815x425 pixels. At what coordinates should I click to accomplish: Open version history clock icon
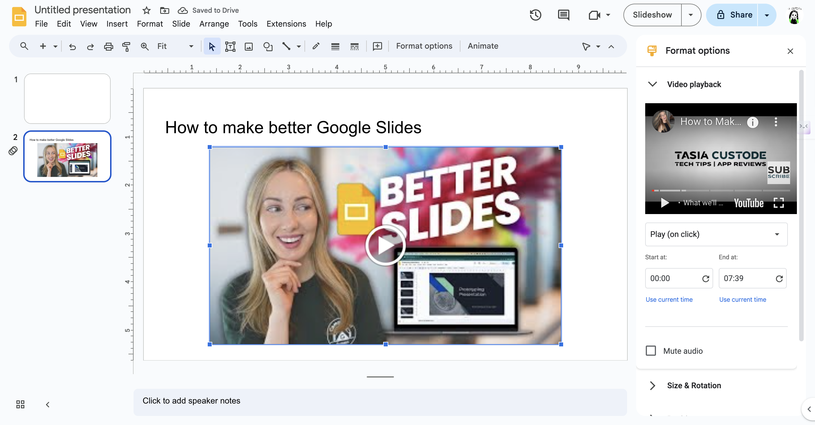(535, 15)
